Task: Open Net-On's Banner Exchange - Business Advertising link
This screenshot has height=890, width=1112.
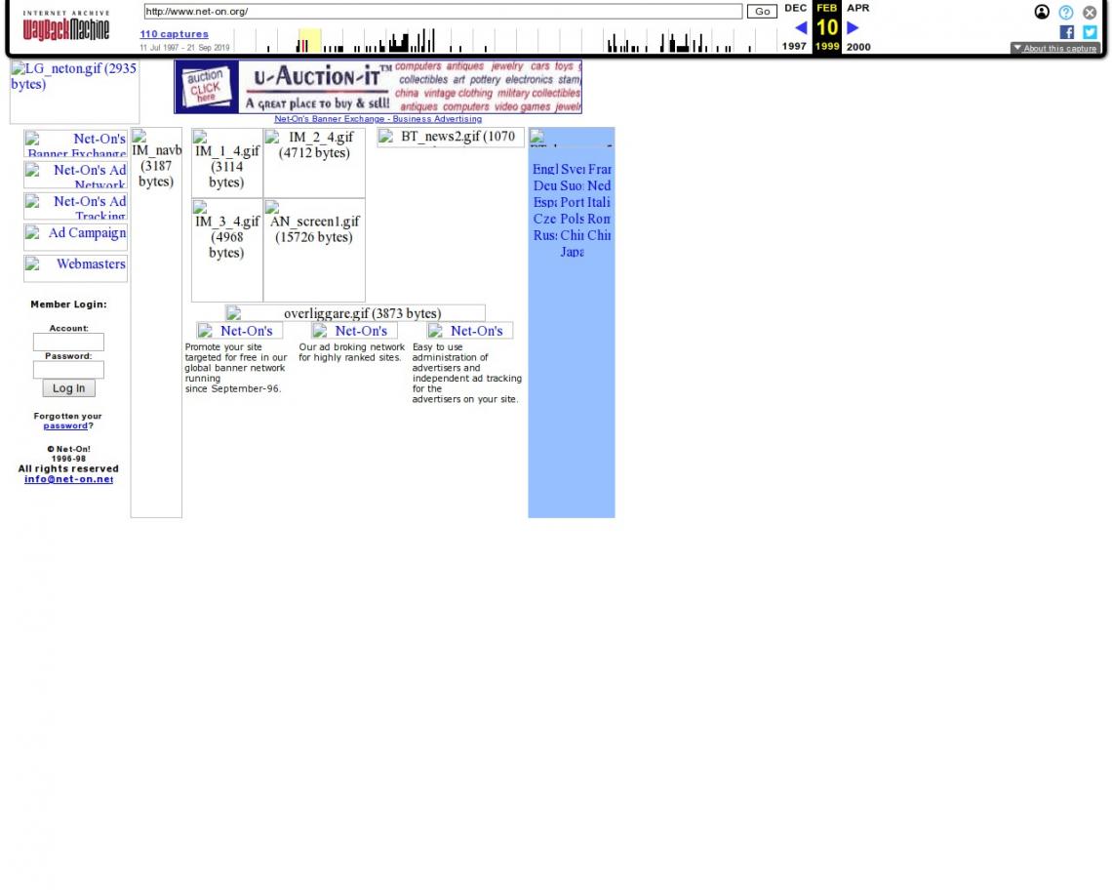Action: coord(377,119)
